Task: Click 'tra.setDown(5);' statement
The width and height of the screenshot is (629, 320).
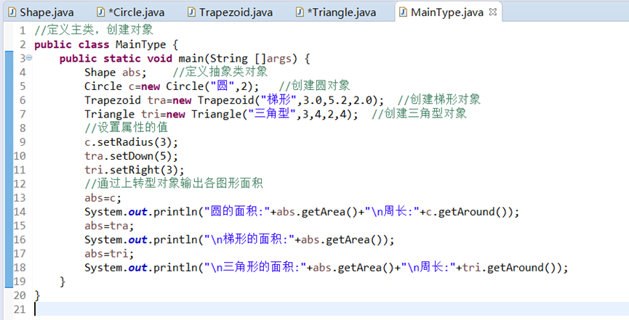Action: 131,156
